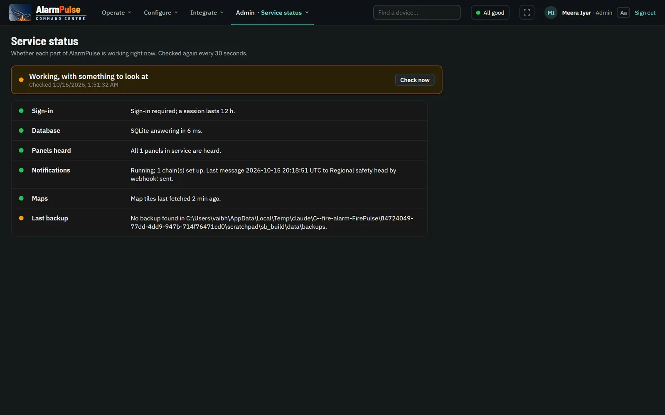Select the Service status page heading
The height and width of the screenshot is (415, 665).
click(44, 41)
